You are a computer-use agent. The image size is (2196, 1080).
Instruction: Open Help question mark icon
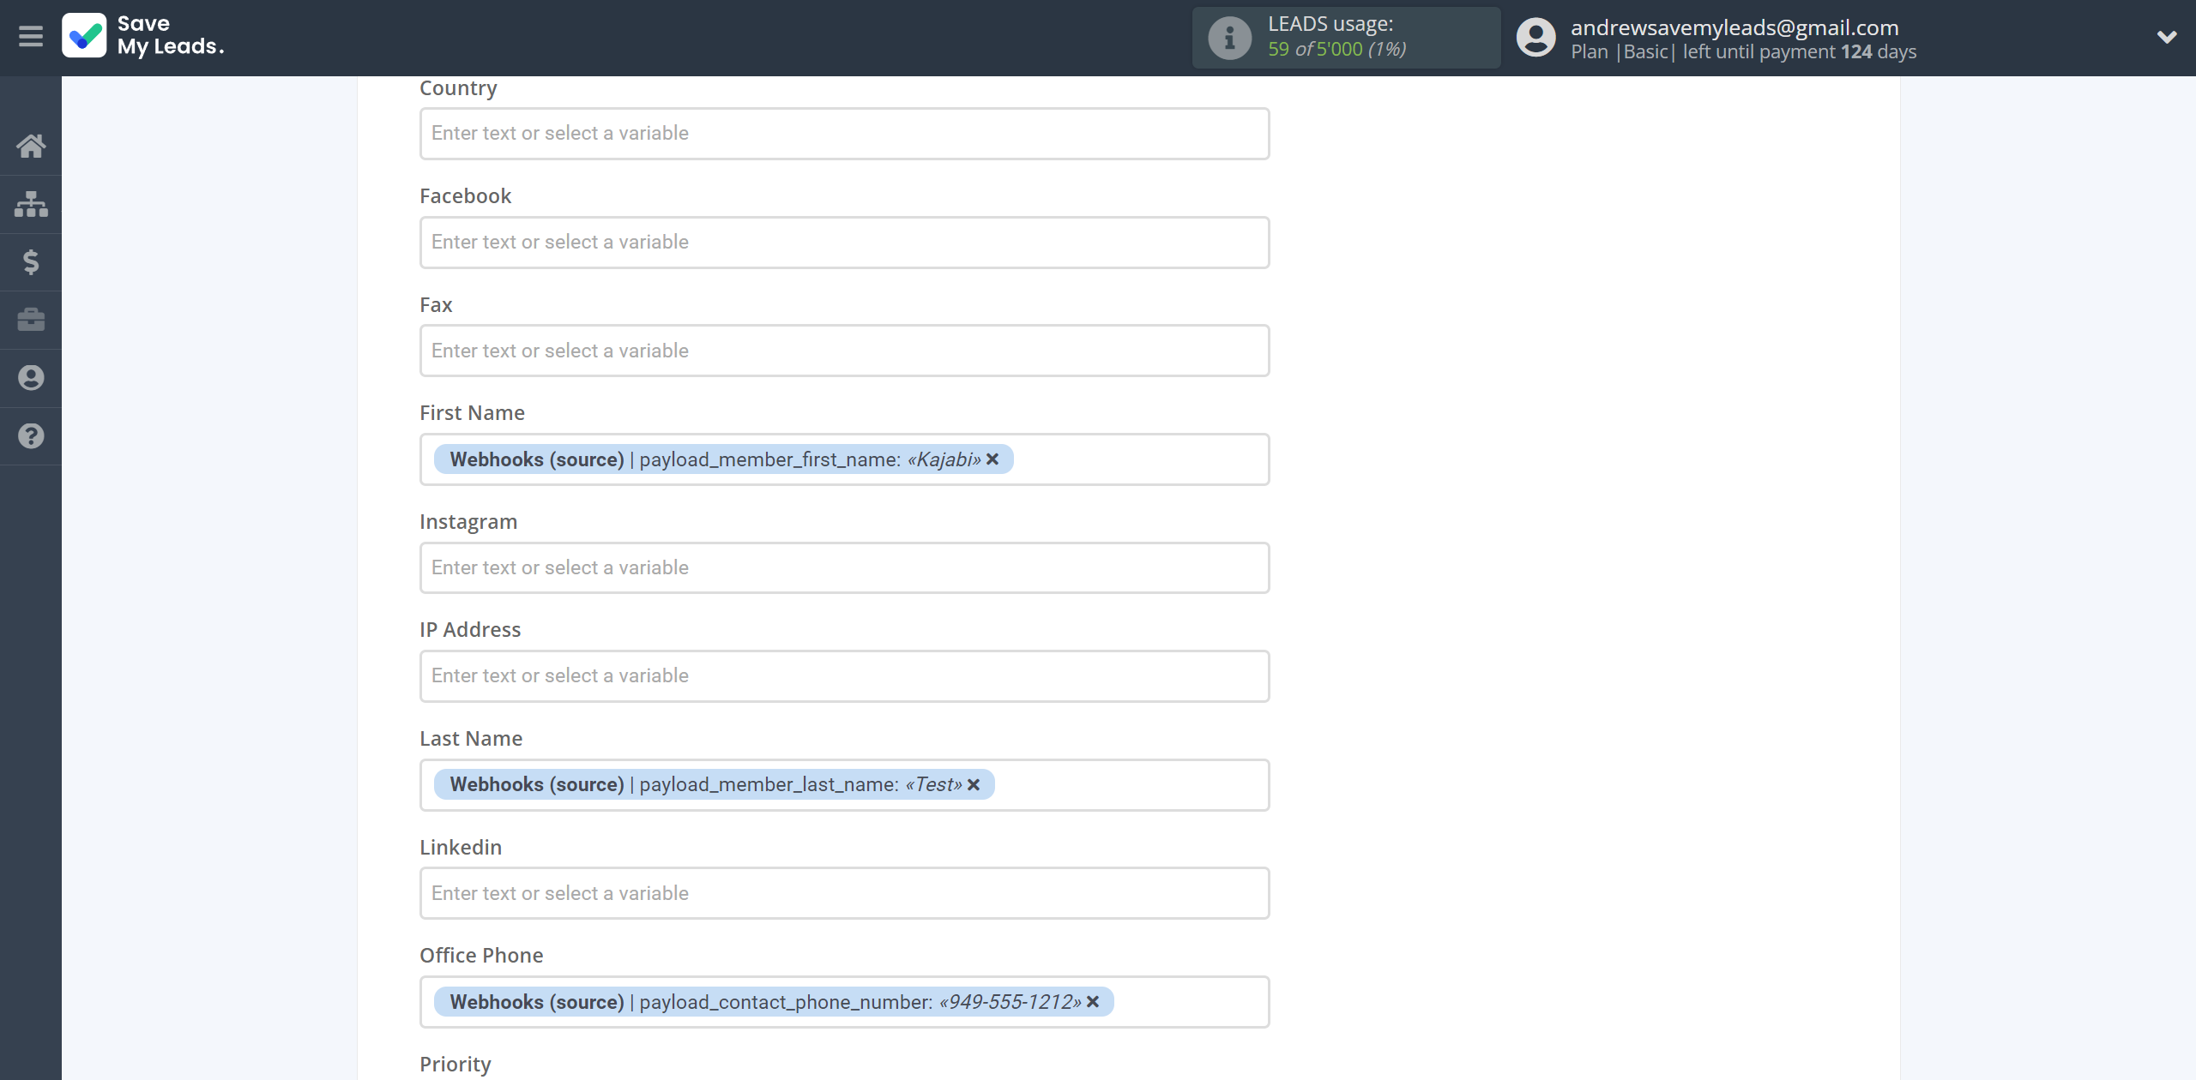point(31,436)
